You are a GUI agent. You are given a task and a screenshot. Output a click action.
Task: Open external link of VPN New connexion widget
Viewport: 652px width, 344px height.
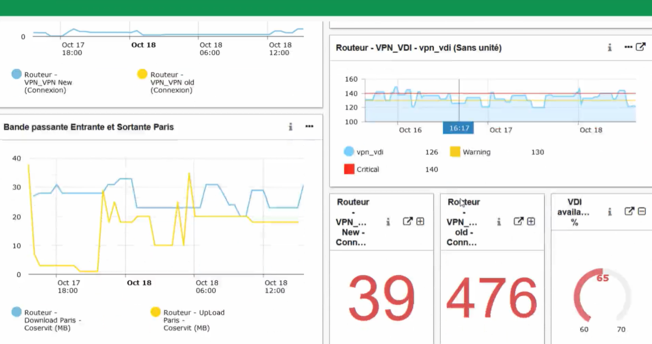(407, 222)
